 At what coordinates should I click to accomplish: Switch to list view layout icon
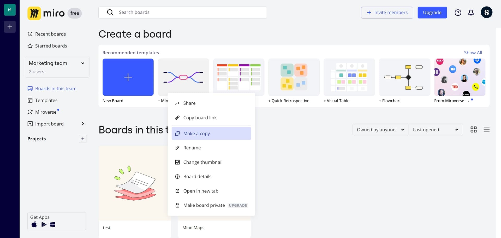(x=486, y=130)
